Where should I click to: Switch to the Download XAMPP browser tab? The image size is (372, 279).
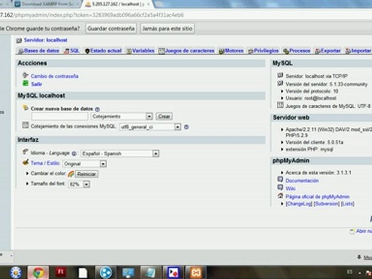[46, 4]
